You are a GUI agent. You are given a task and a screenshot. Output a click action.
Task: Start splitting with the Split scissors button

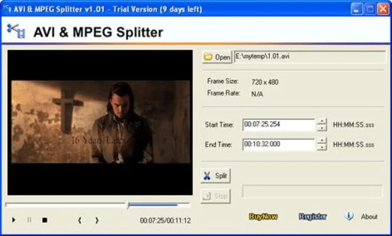click(x=216, y=176)
